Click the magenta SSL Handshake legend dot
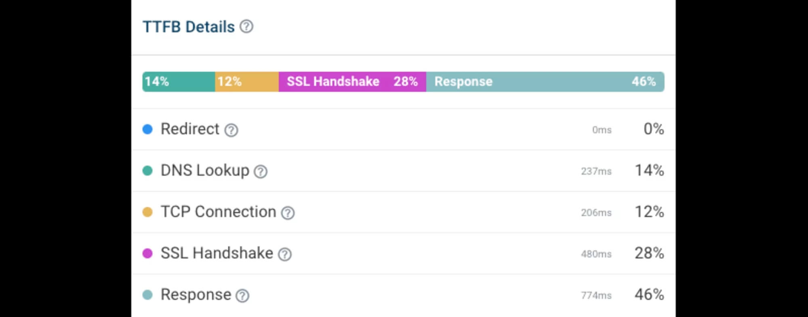Screen dimensions: 808x317 tap(147, 254)
